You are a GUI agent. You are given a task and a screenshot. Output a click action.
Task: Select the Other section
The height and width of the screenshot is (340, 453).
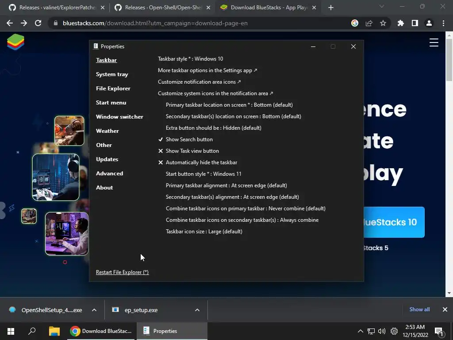pyautogui.click(x=104, y=145)
